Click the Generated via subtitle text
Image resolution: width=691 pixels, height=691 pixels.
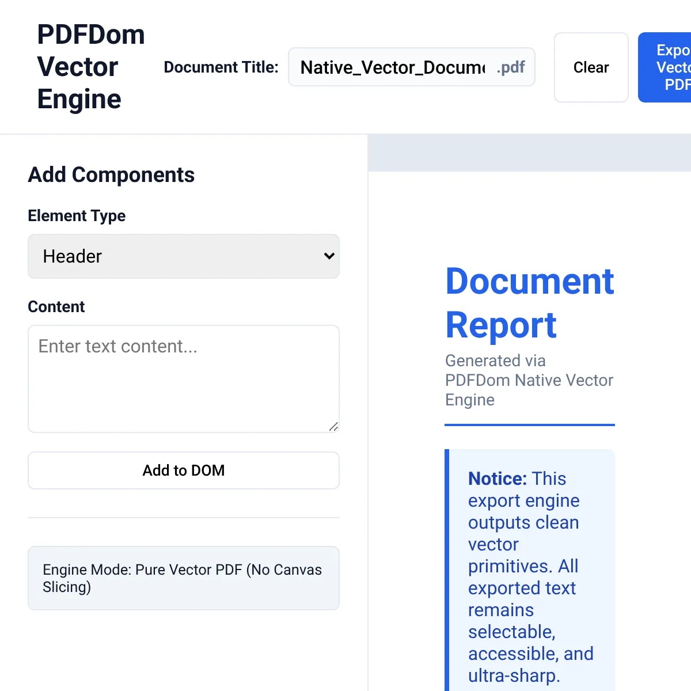pos(529,380)
